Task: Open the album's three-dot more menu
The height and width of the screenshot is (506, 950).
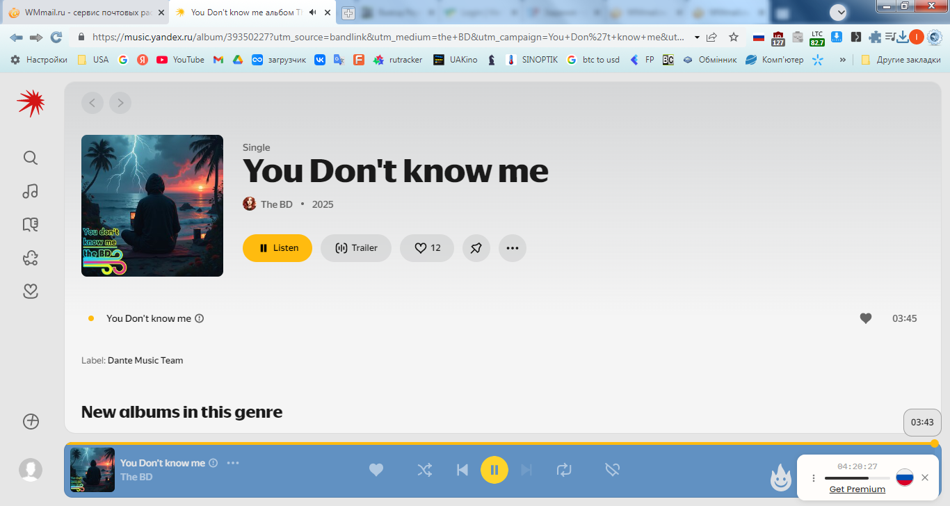Action: point(513,248)
